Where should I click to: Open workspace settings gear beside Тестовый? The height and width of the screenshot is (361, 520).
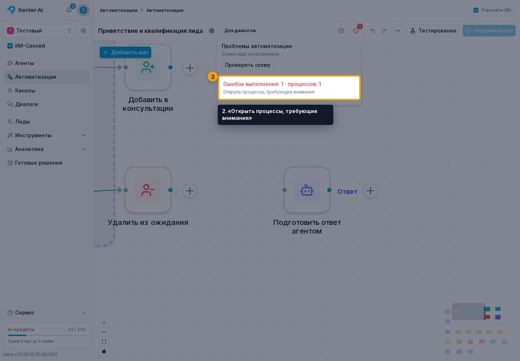click(x=83, y=31)
